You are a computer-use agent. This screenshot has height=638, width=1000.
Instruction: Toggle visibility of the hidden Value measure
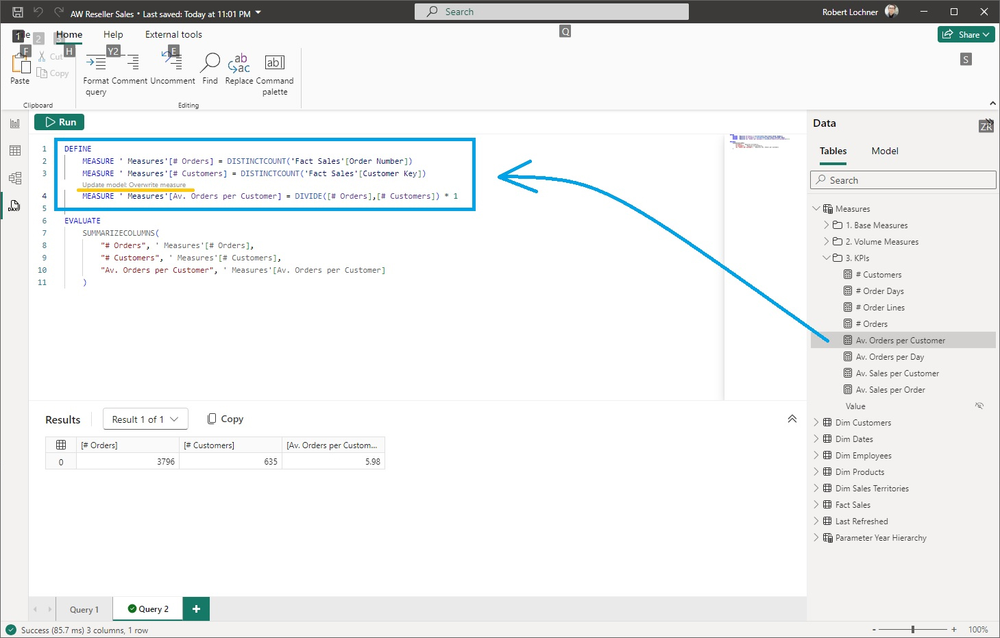tap(979, 406)
